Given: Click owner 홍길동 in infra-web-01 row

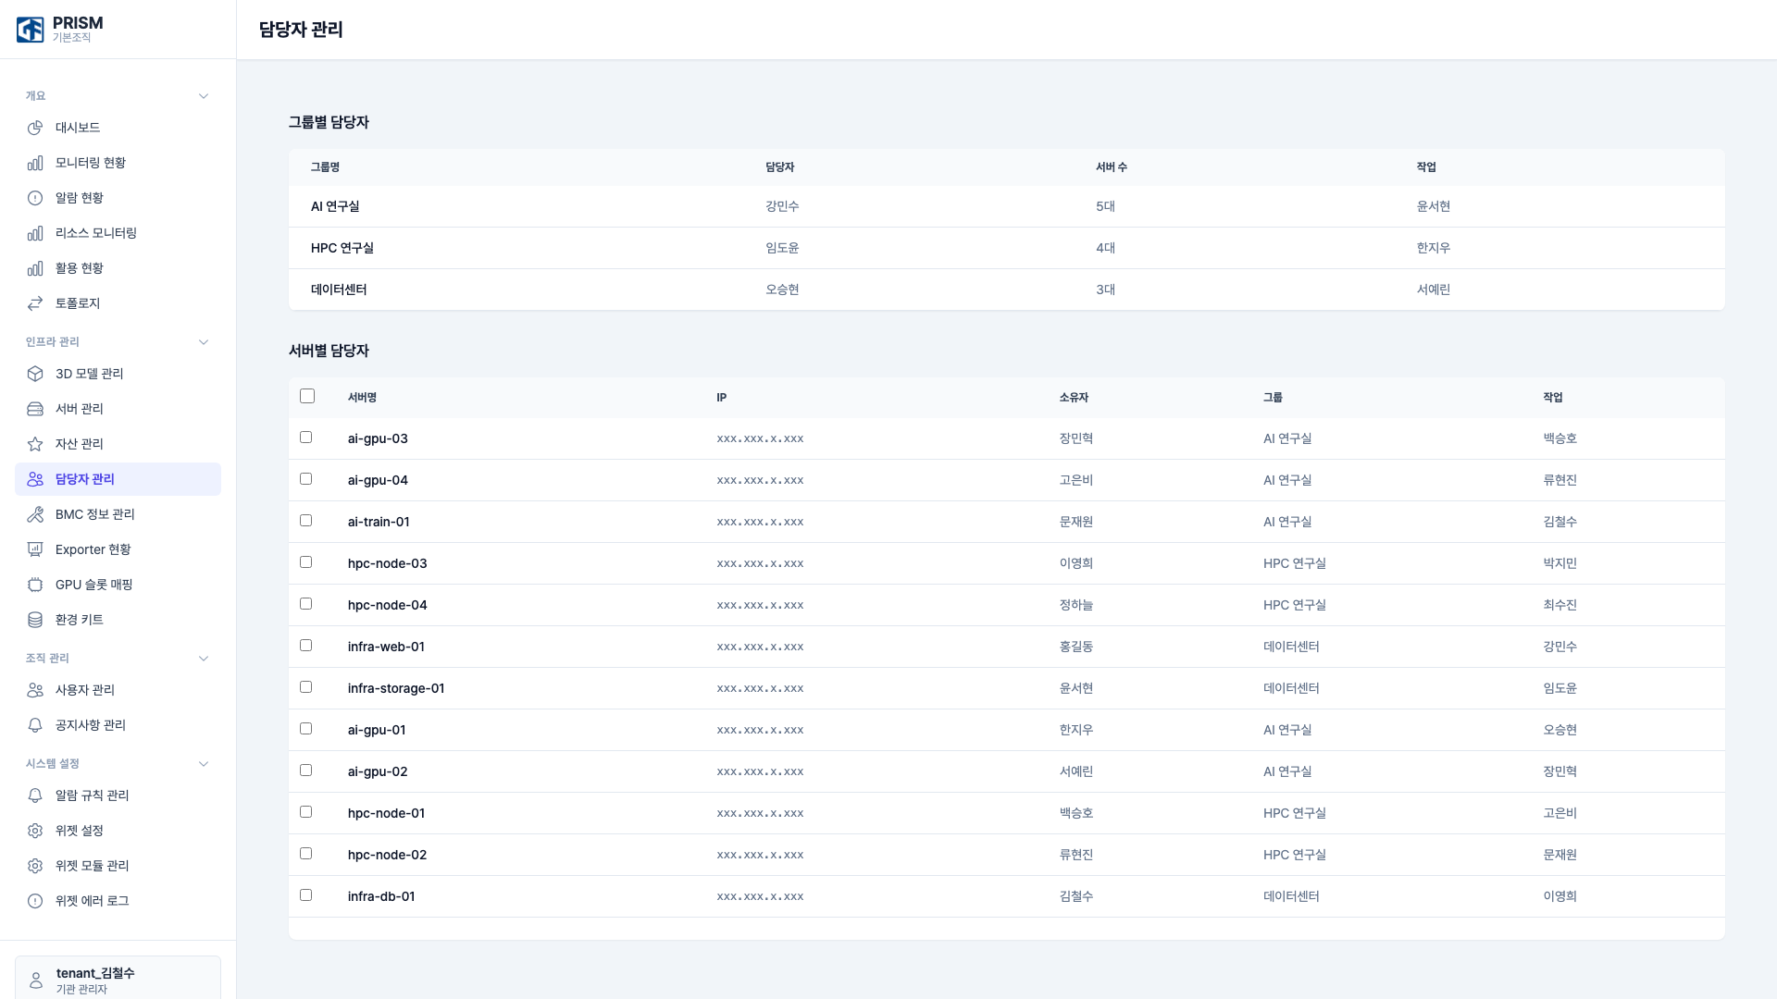Looking at the screenshot, I should [1076, 647].
